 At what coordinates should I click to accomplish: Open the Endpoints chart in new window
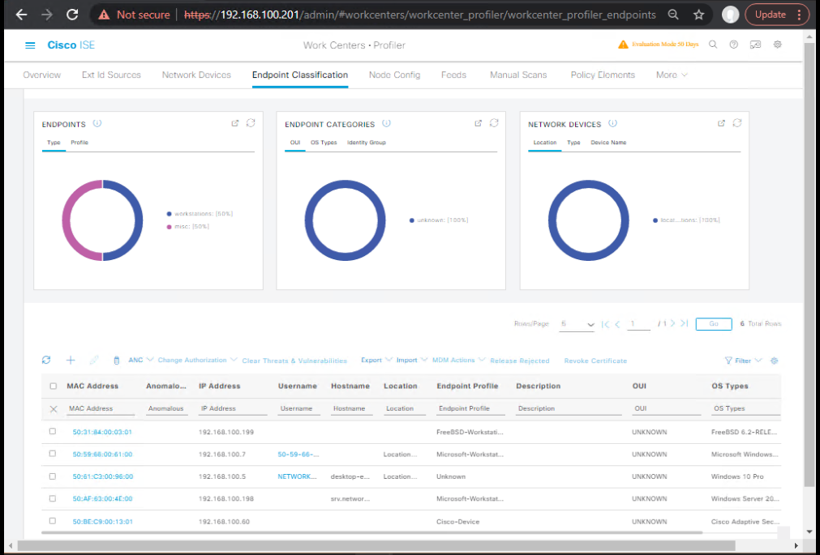click(235, 123)
